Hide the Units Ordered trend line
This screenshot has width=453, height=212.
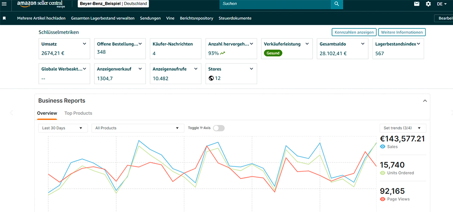click(x=382, y=173)
